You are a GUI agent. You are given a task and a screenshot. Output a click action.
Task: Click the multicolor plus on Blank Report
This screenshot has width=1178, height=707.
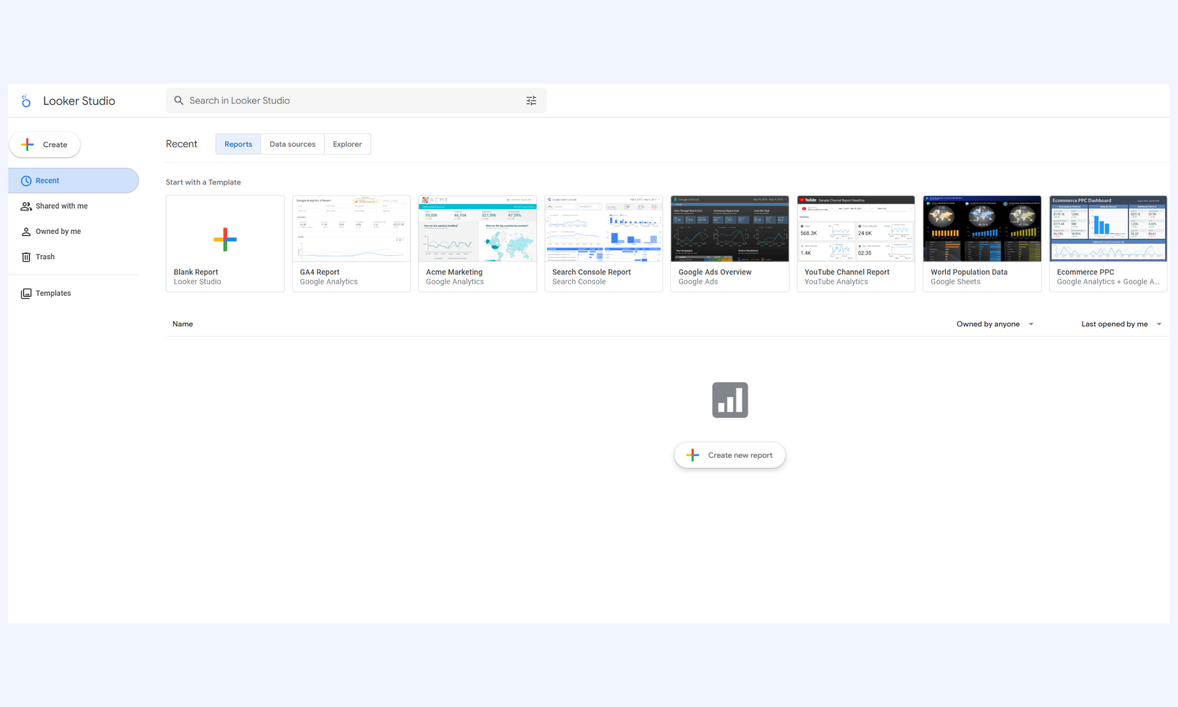pos(225,239)
